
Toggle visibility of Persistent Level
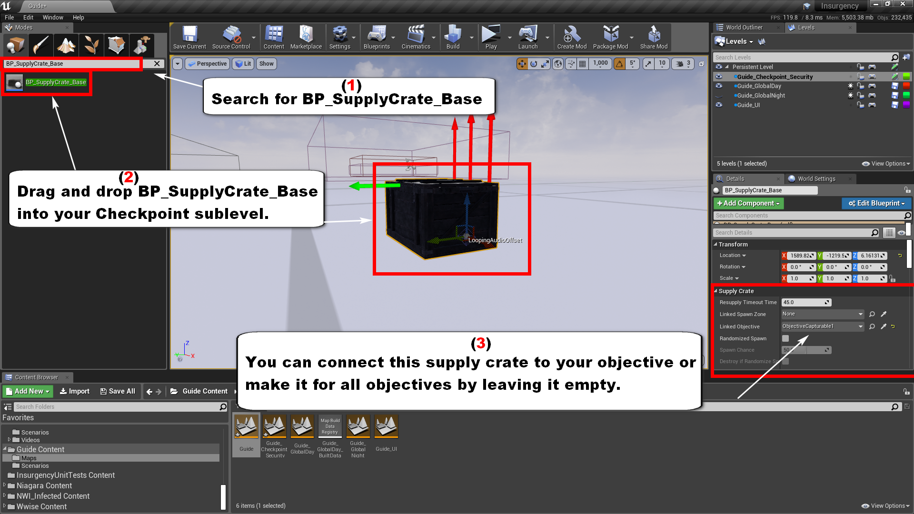[719, 67]
